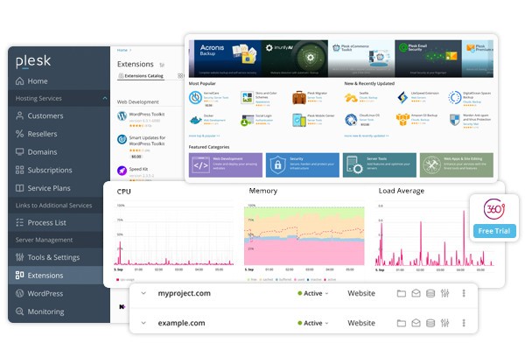The image size is (525, 350).
Task: Open kebab menu for myproject.com
Action: tap(464, 294)
